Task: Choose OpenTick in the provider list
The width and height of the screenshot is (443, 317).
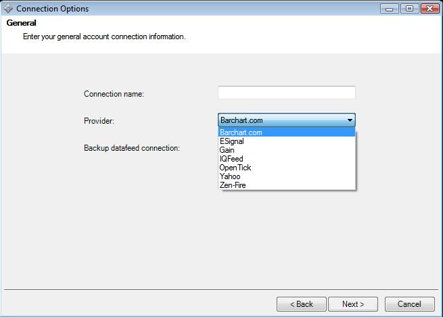Action: [287, 168]
